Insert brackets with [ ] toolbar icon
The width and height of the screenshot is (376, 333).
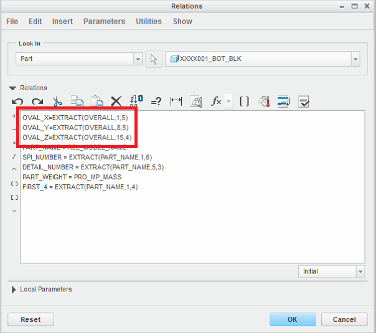click(244, 101)
